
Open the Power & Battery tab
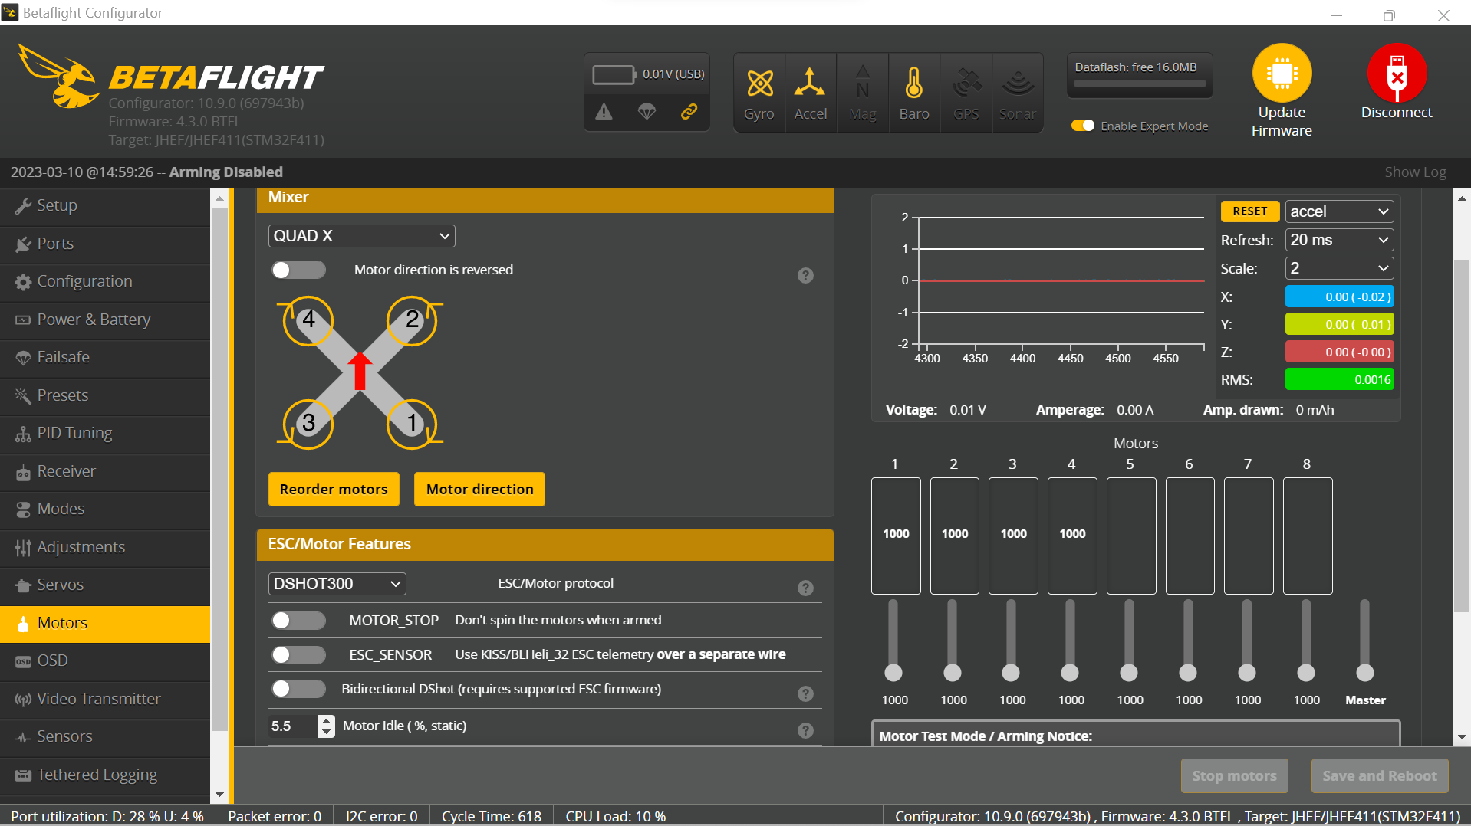tap(105, 320)
